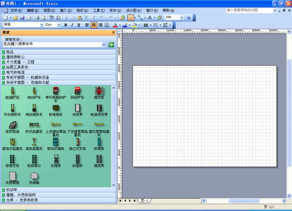Select the Text tool A icon
This screenshot has width=292, height=211.
point(149,18)
